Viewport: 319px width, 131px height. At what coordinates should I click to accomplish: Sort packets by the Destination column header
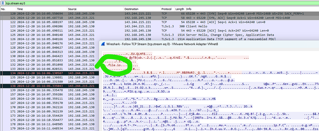142,9
